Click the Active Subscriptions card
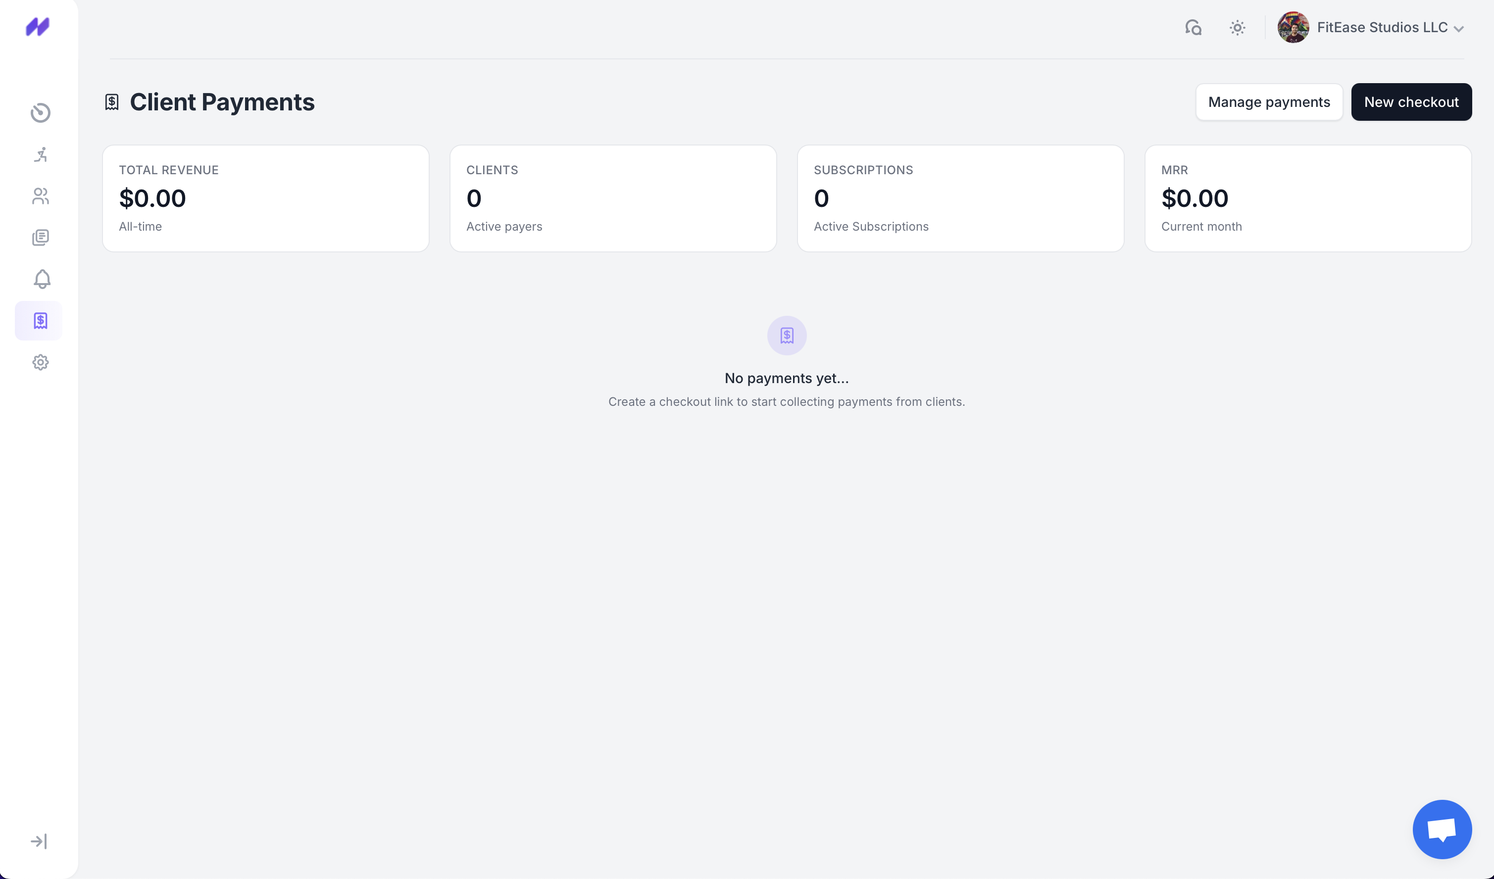The image size is (1494, 879). 960,198
